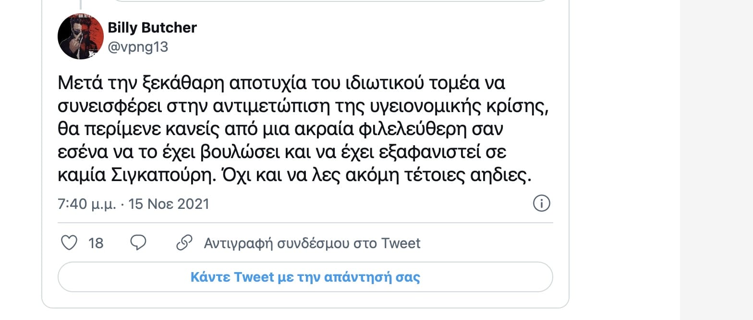Open the reply composer field
753x320 pixels.
(x=305, y=277)
